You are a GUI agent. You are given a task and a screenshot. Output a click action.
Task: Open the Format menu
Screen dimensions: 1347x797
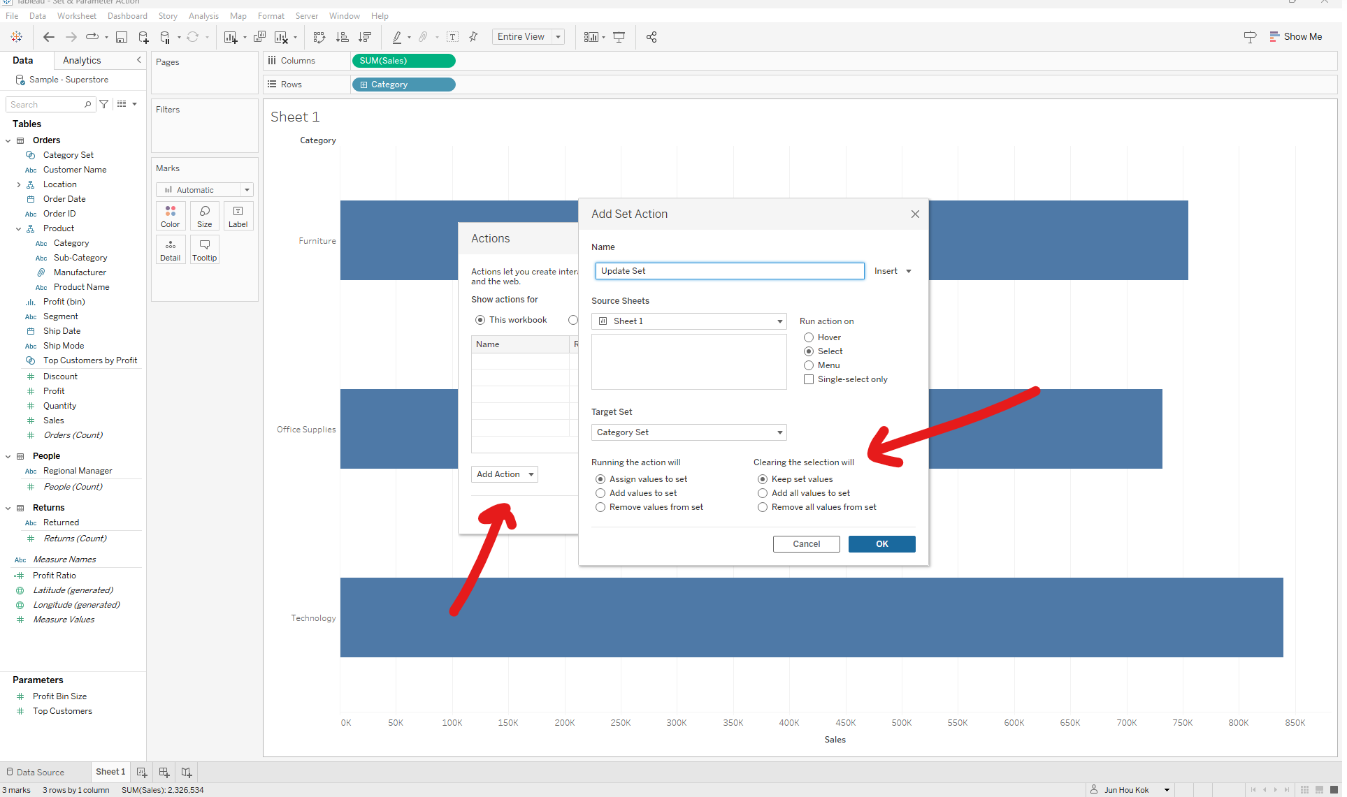click(271, 15)
